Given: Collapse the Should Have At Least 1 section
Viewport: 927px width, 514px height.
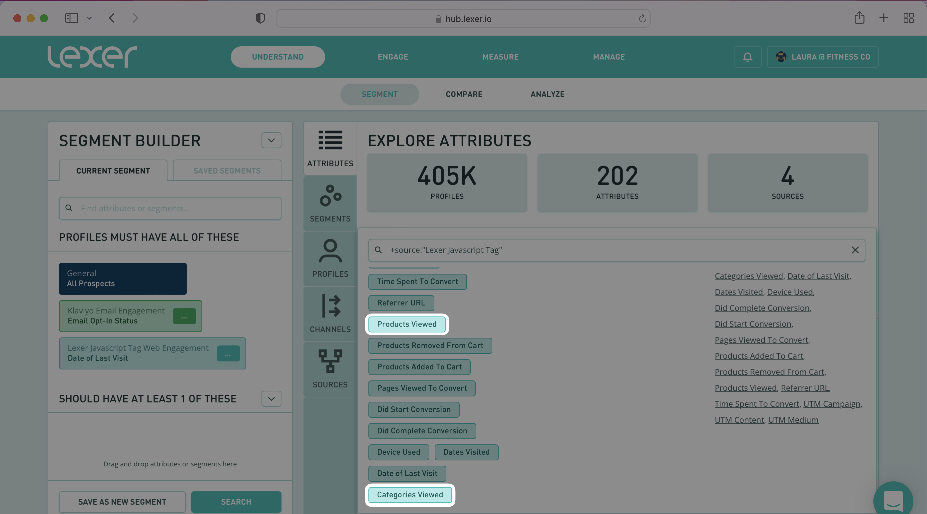Looking at the screenshot, I should pos(271,398).
